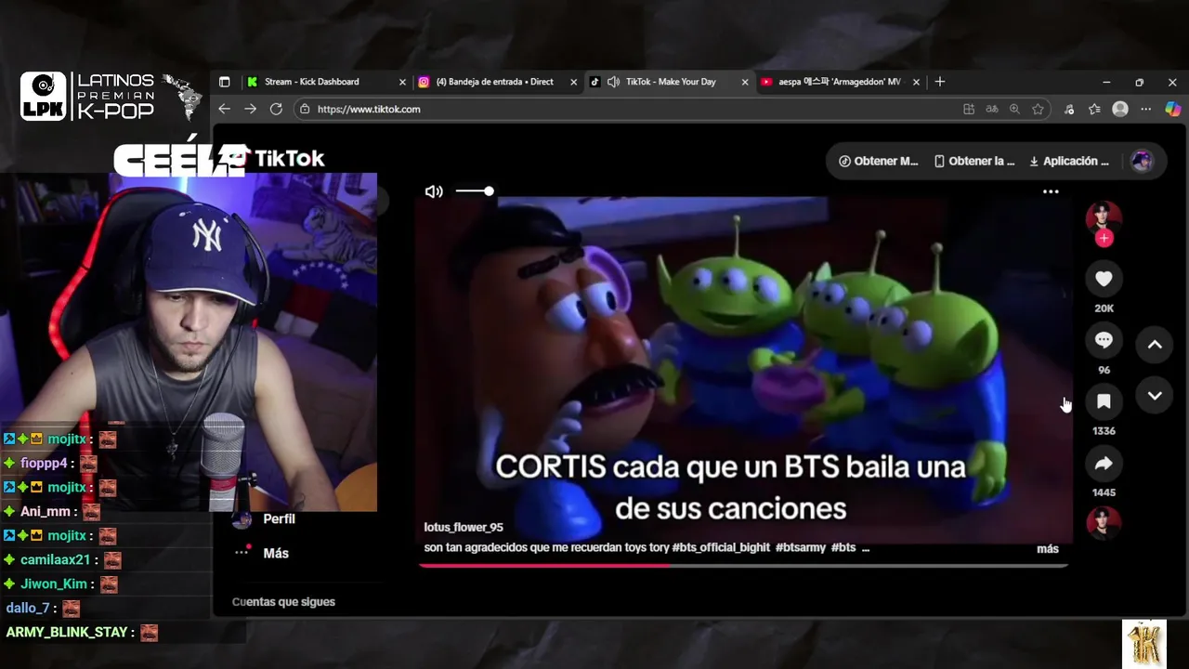Viewport: 1189px width, 669px height.
Task: Click the TikTok logo
Action: (277, 159)
